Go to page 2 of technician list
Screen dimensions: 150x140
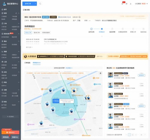(132, 135)
